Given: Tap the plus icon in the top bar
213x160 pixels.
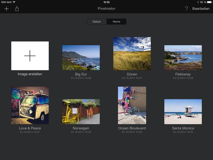Looking at the screenshot, I should 7,9.
